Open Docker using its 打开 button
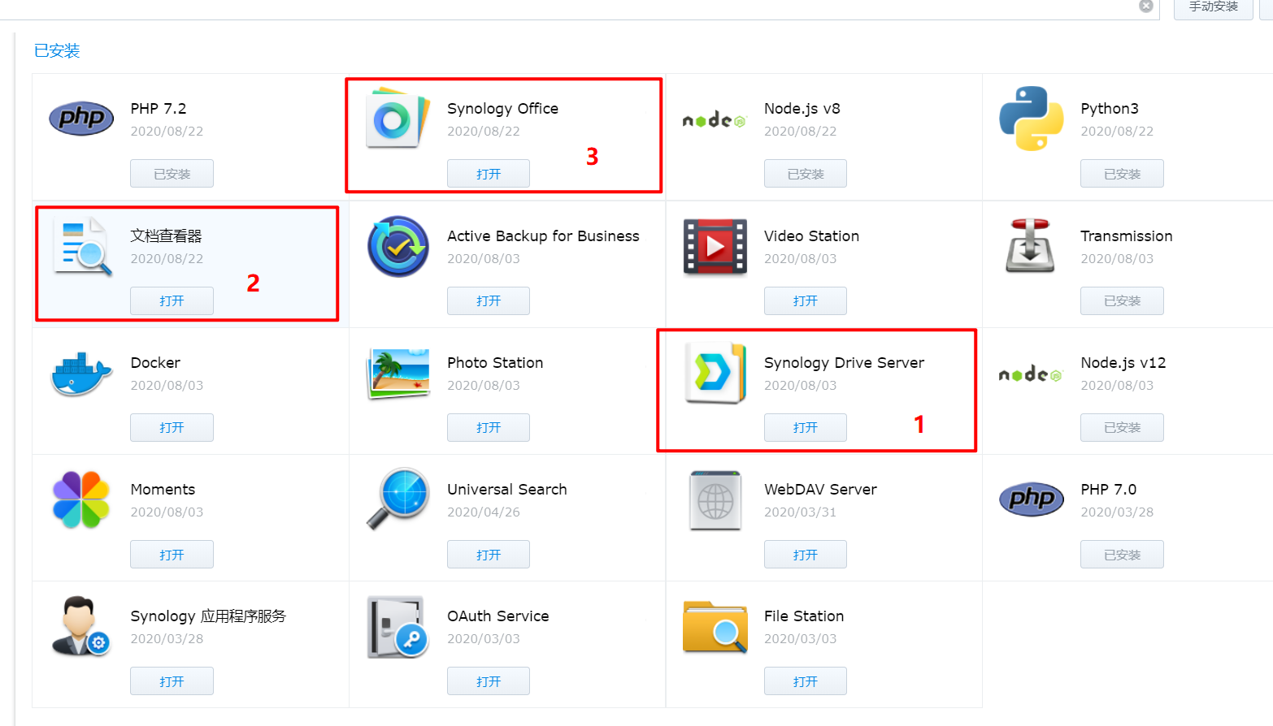This screenshot has height=726, width=1273. click(x=172, y=427)
